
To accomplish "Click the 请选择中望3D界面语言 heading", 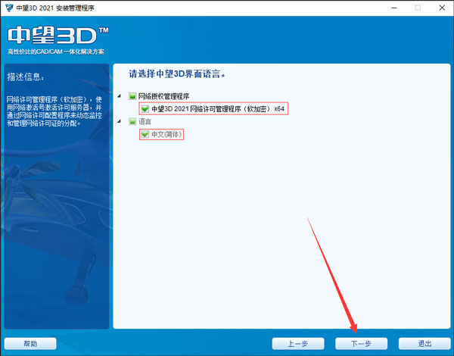I will (x=177, y=74).
